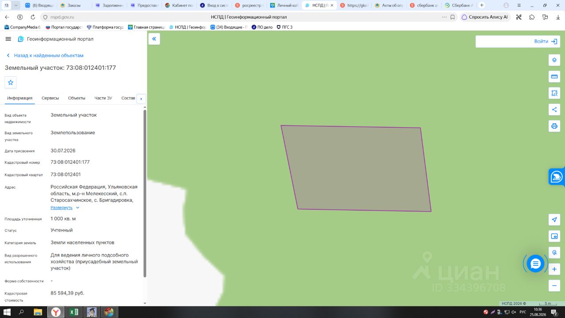Screen dimensions: 565x318
Task: Open the browser tab list dropdown arrow
Action: coord(16,5)
